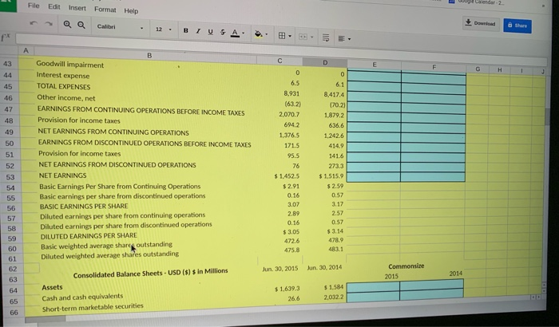
Task: Click the vertical scrollbar thumb
Action: [547, 116]
